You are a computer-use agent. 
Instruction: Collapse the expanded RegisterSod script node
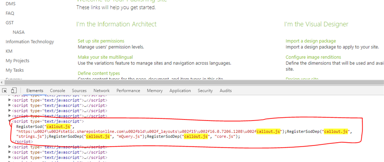(x=10, y=121)
